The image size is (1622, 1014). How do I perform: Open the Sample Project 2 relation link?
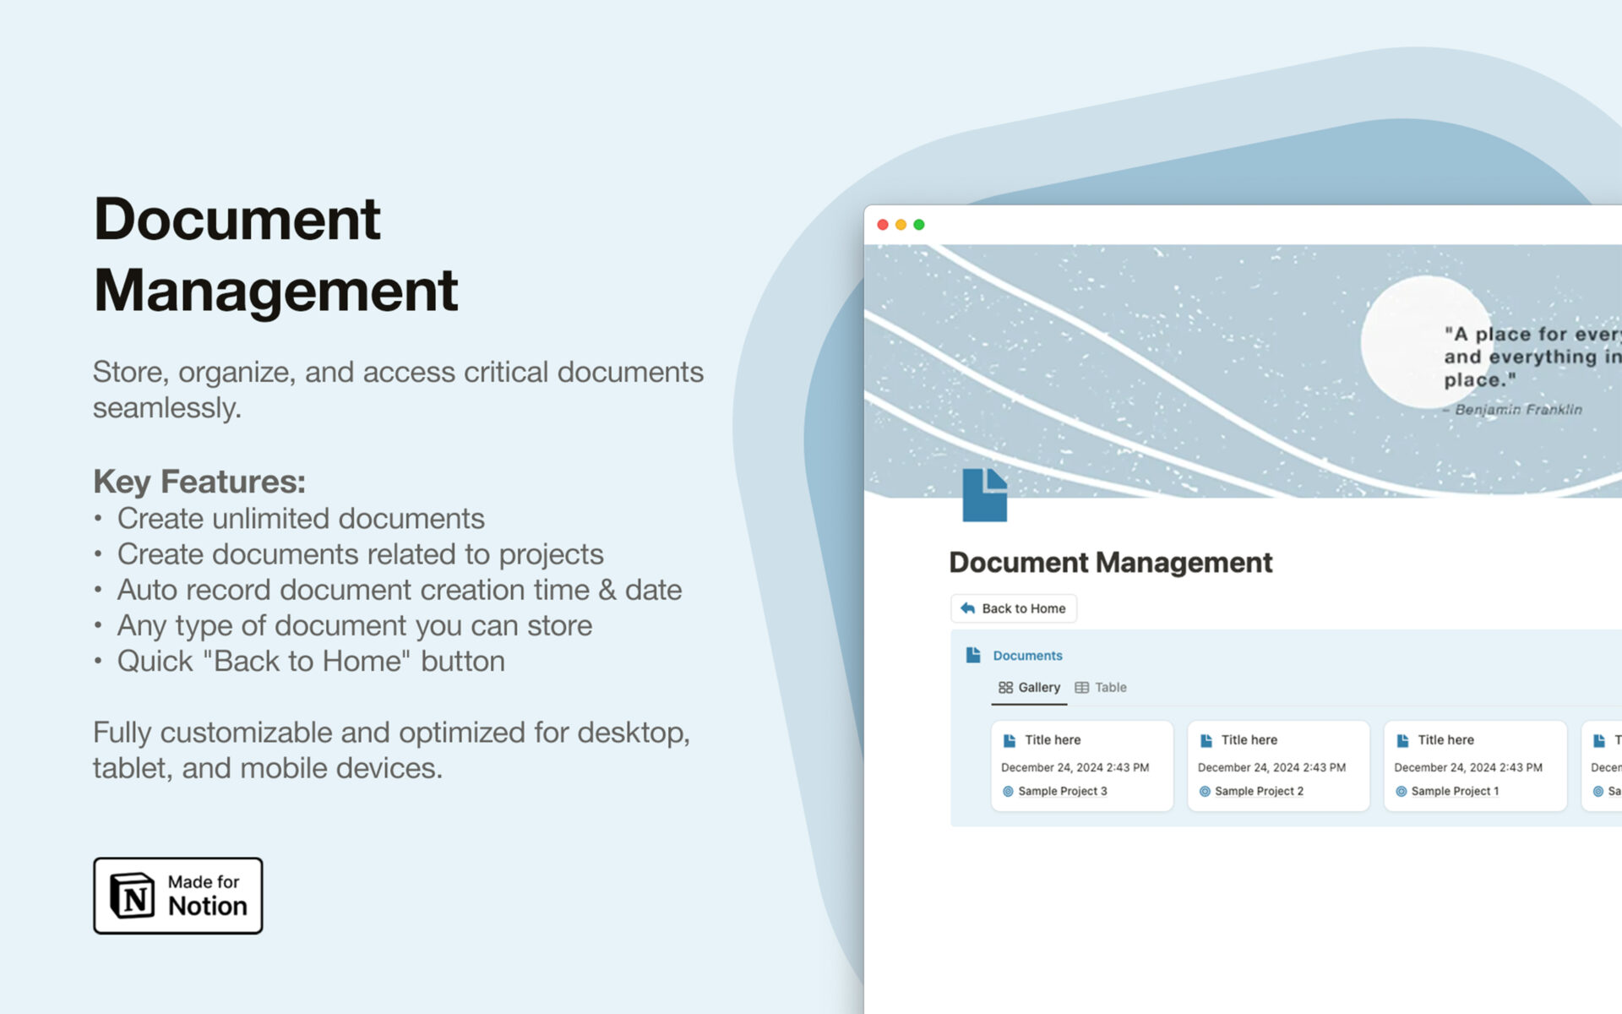click(1259, 792)
